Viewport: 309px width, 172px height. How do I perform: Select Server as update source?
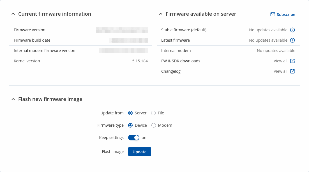pyautogui.click(x=130, y=113)
